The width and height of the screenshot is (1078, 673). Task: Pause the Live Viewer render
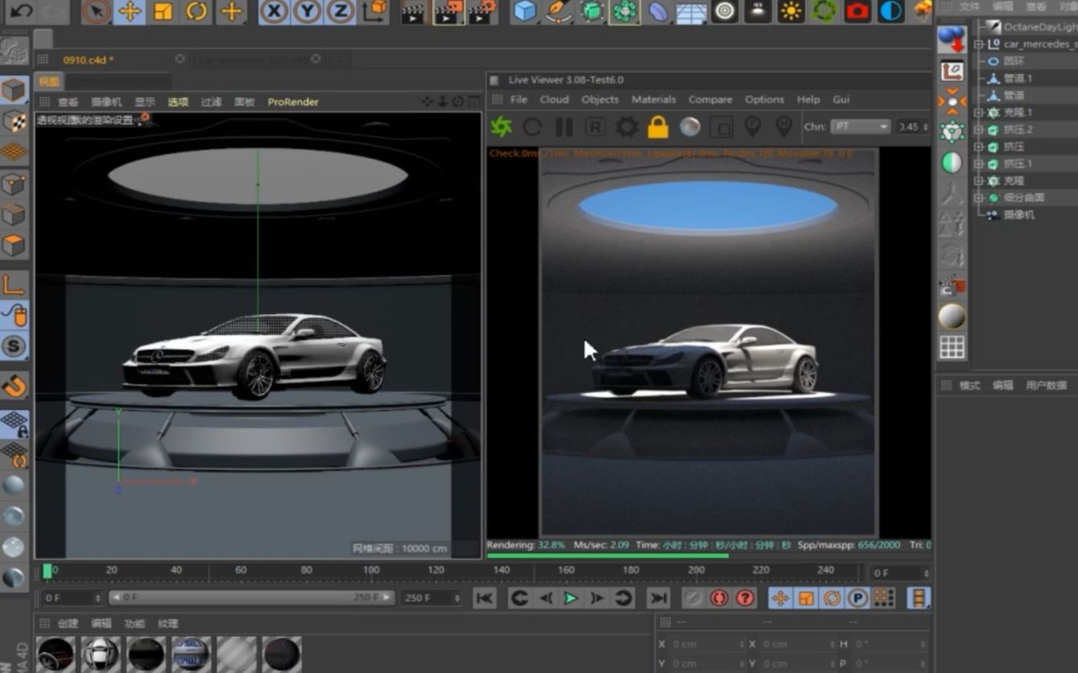pyautogui.click(x=564, y=127)
